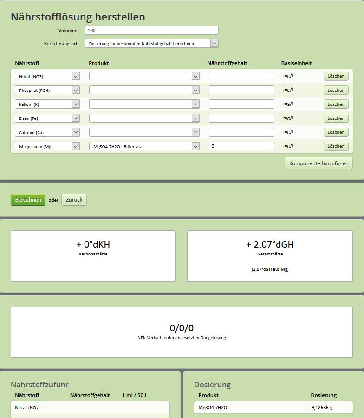This screenshot has height=418, width=364.
Task: Delete the Nitrat row with Löschen
Action: coord(336,76)
